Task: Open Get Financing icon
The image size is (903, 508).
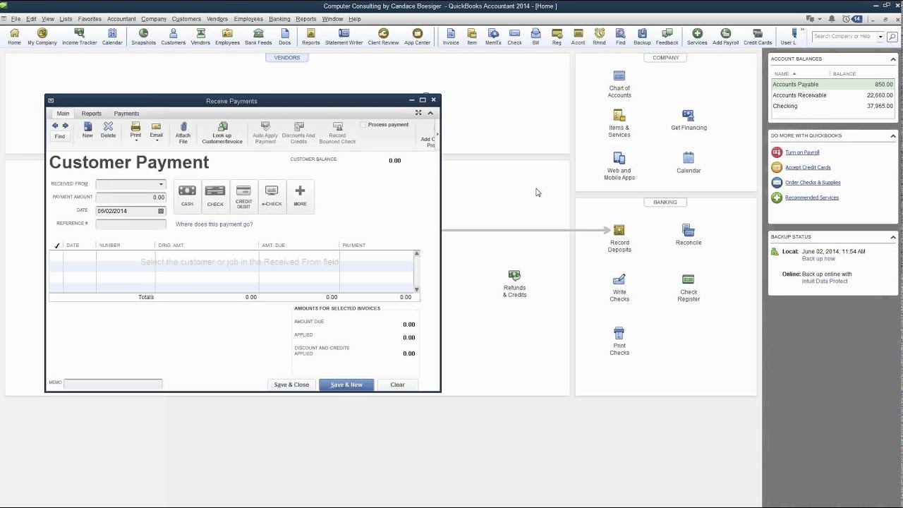Action: [x=689, y=121]
